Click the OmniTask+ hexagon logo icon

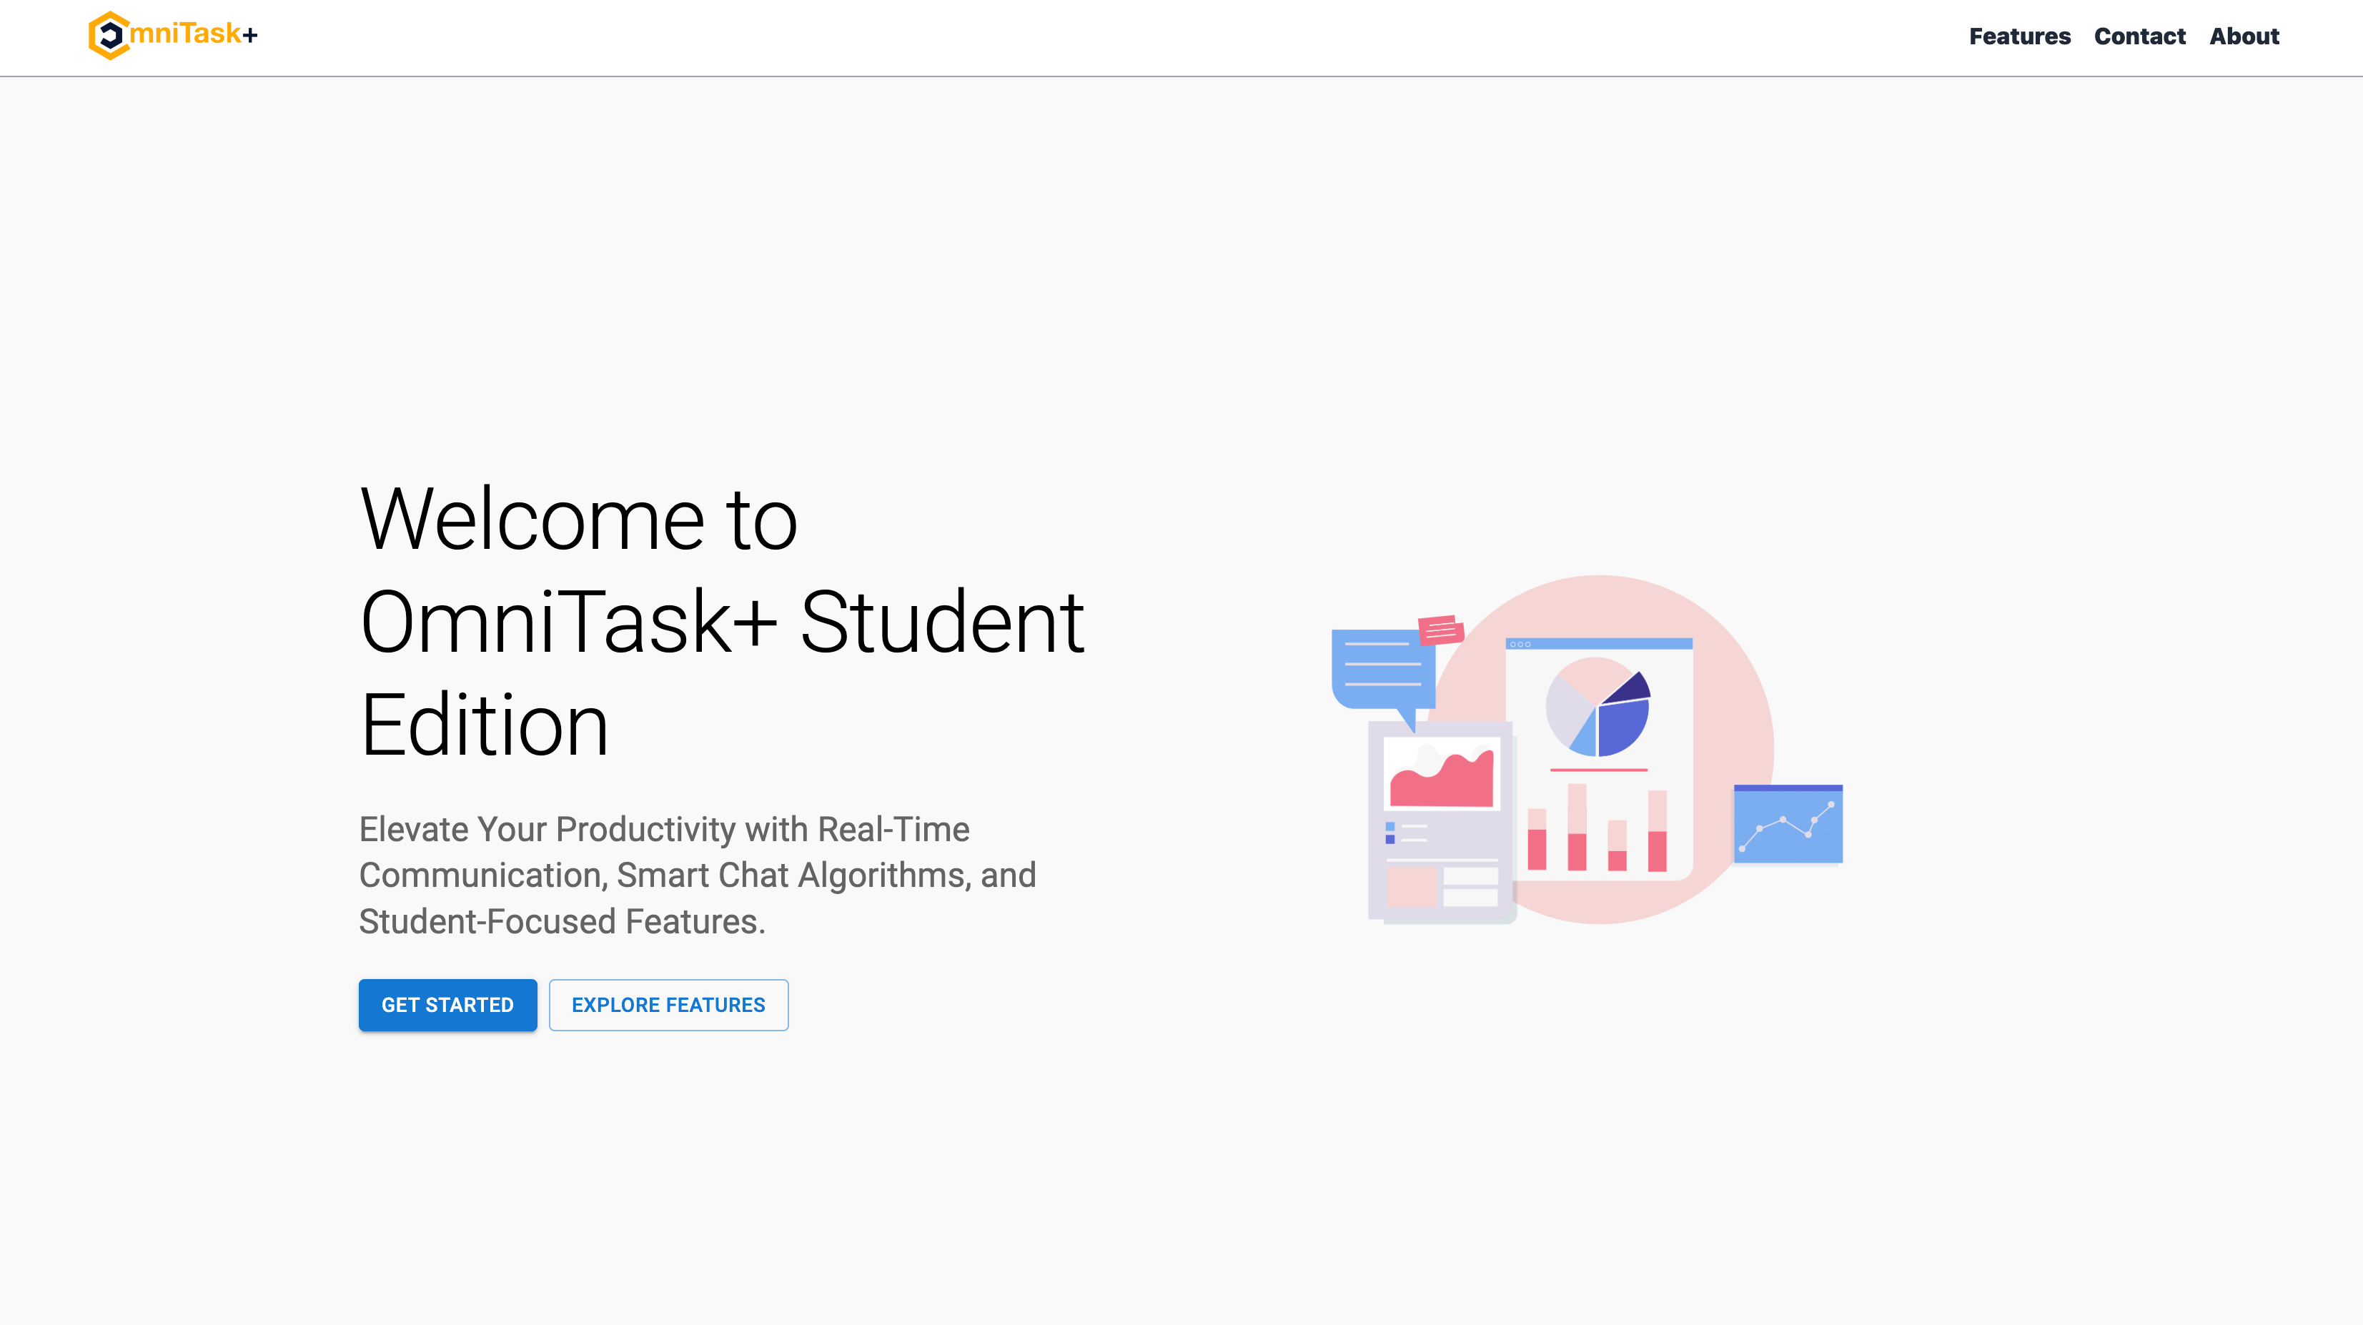(109, 36)
